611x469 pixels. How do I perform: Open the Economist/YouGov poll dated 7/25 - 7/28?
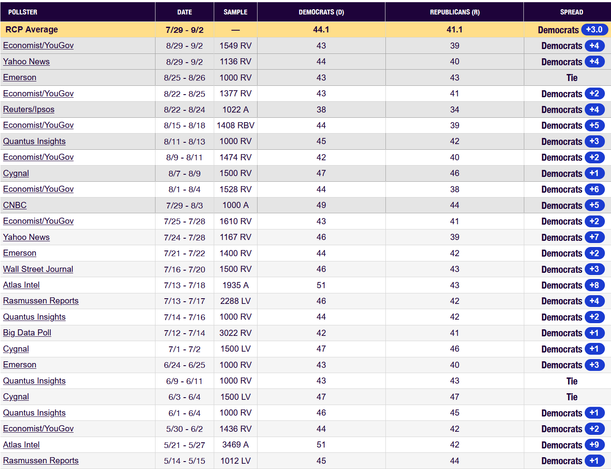[38, 221]
